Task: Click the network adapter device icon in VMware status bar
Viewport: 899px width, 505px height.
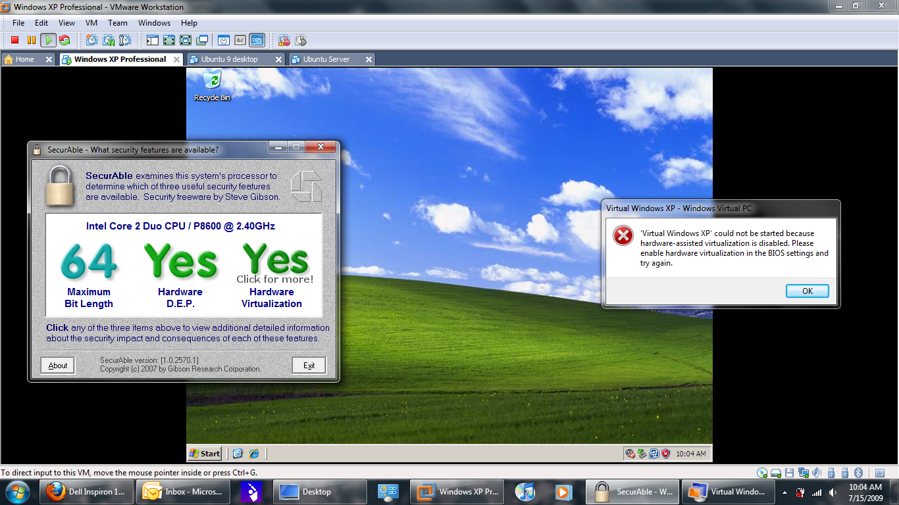Action: point(804,473)
